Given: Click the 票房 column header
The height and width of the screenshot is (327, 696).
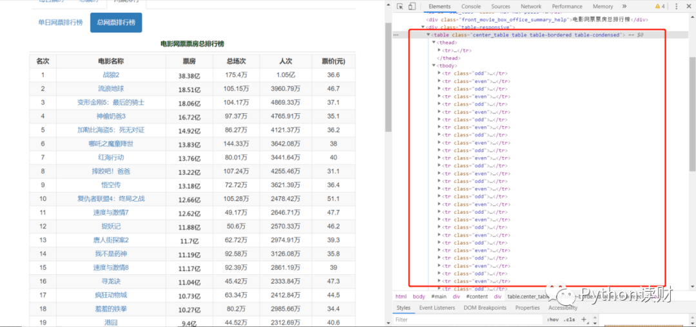Looking at the screenshot, I should (x=189, y=61).
